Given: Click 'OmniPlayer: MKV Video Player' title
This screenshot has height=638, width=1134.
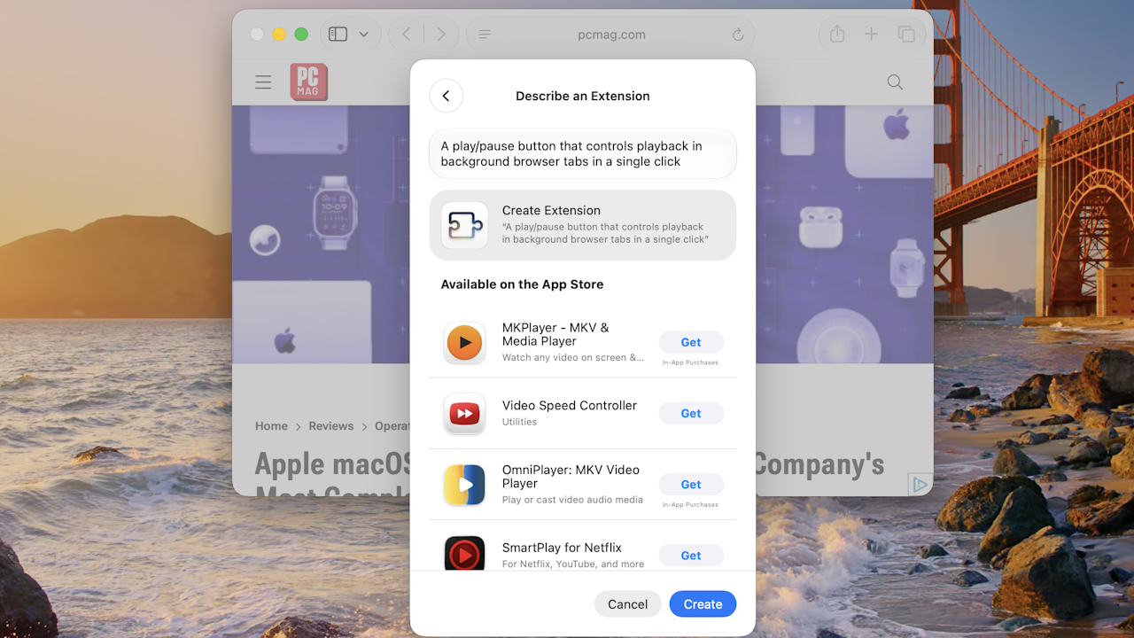Looking at the screenshot, I should point(571,477).
